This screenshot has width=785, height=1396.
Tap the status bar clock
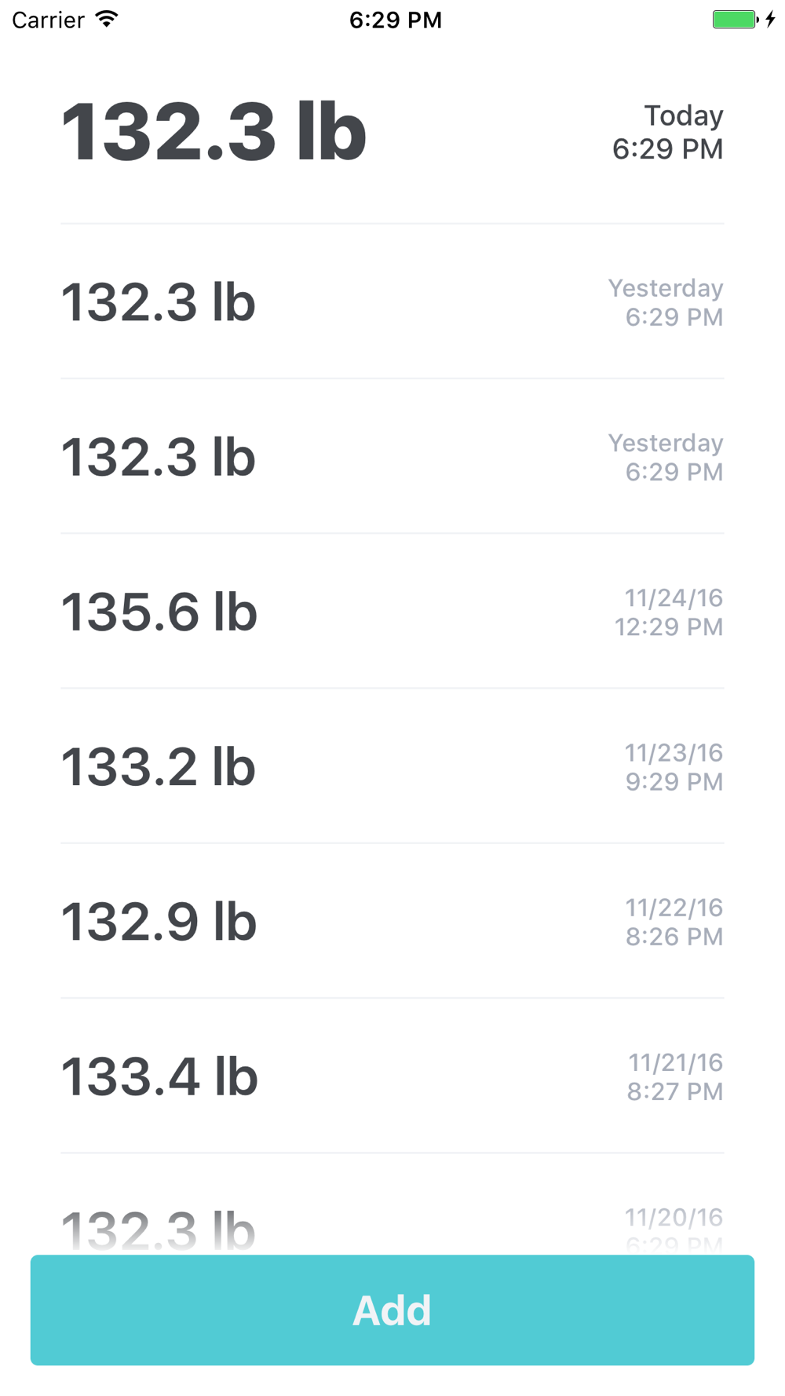coord(396,20)
